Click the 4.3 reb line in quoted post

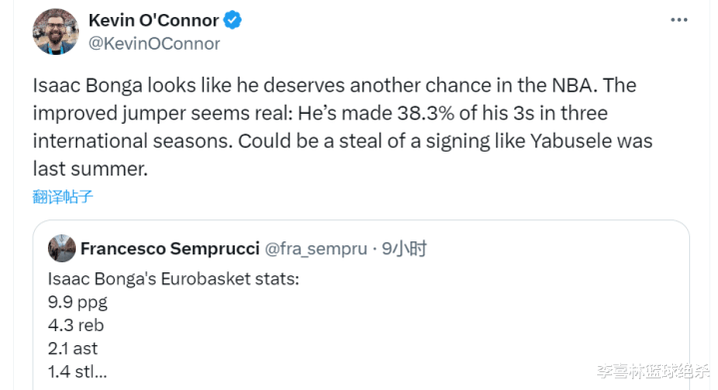tap(76, 325)
